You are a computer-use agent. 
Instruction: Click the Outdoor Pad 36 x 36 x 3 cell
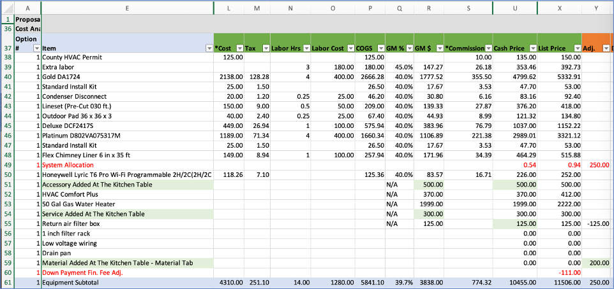127,116
